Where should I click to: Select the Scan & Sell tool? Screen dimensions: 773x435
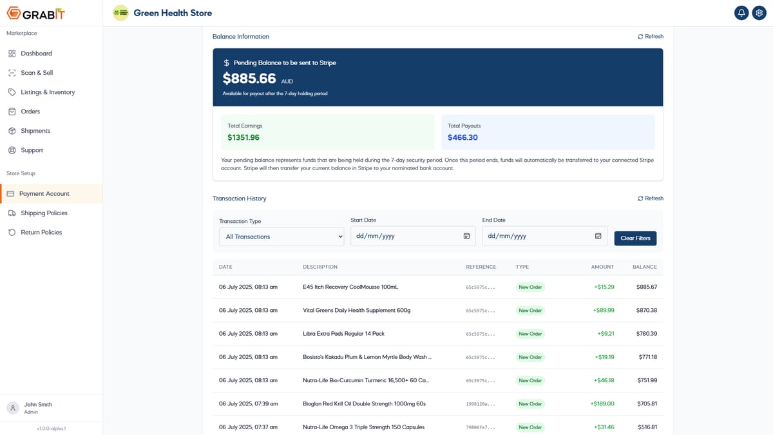tap(35, 72)
